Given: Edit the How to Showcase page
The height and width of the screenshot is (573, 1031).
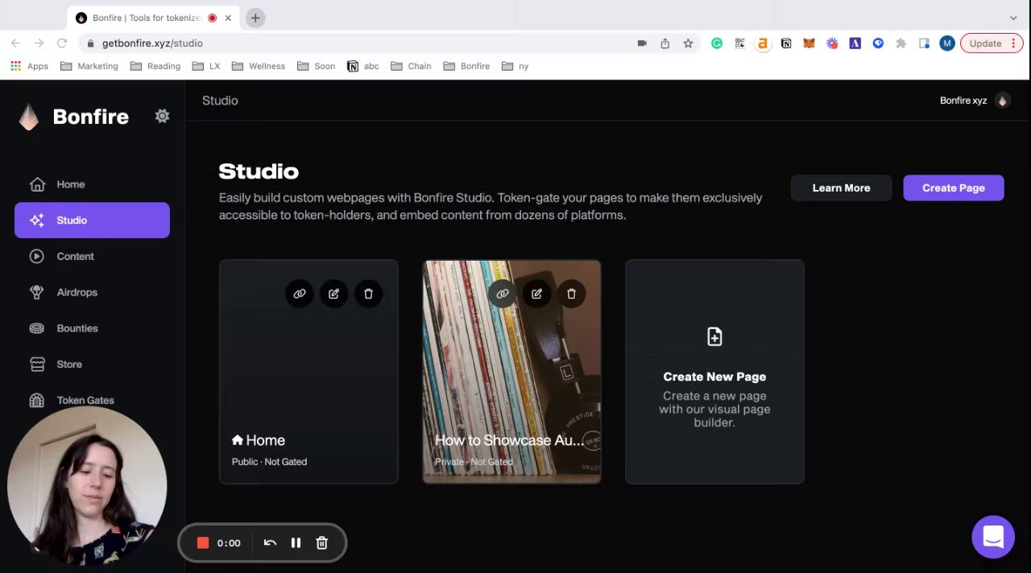Looking at the screenshot, I should [x=536, y=294].
